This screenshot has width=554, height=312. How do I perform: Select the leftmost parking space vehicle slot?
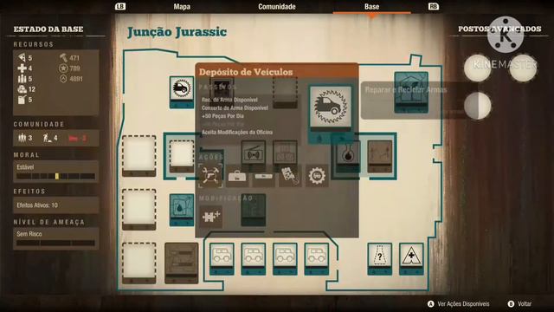tap(222, 258)
